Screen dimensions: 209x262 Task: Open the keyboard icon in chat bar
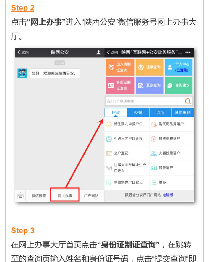(20, 196)
